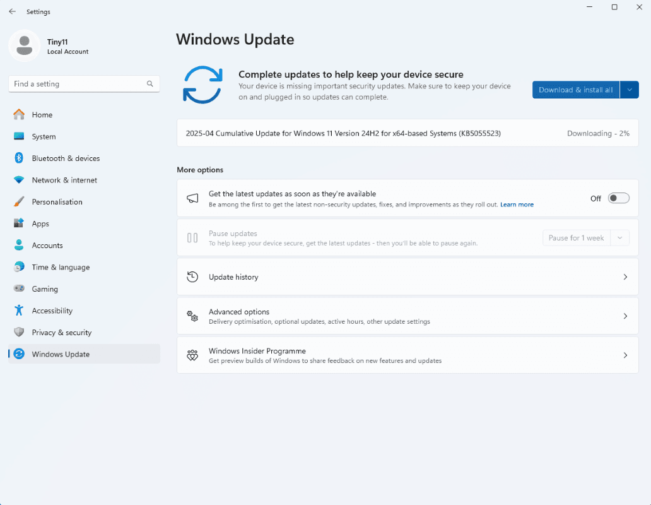Viewport: 651px width, 505px height.
Task: Click the KB5055523 cumulative update row
Action: click(408, 133)
